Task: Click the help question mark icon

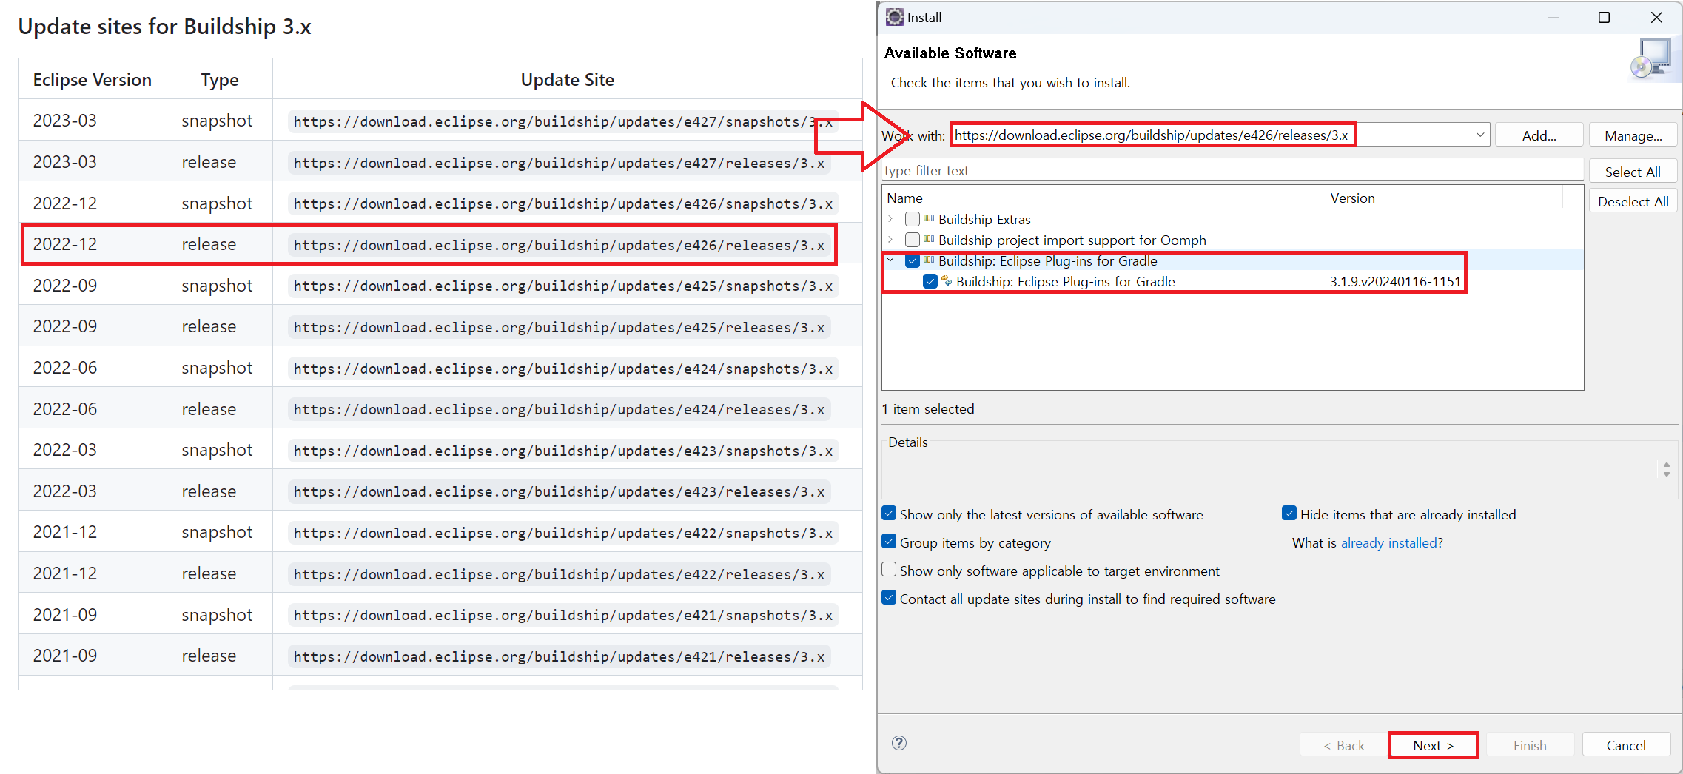Action: [899, 743]
